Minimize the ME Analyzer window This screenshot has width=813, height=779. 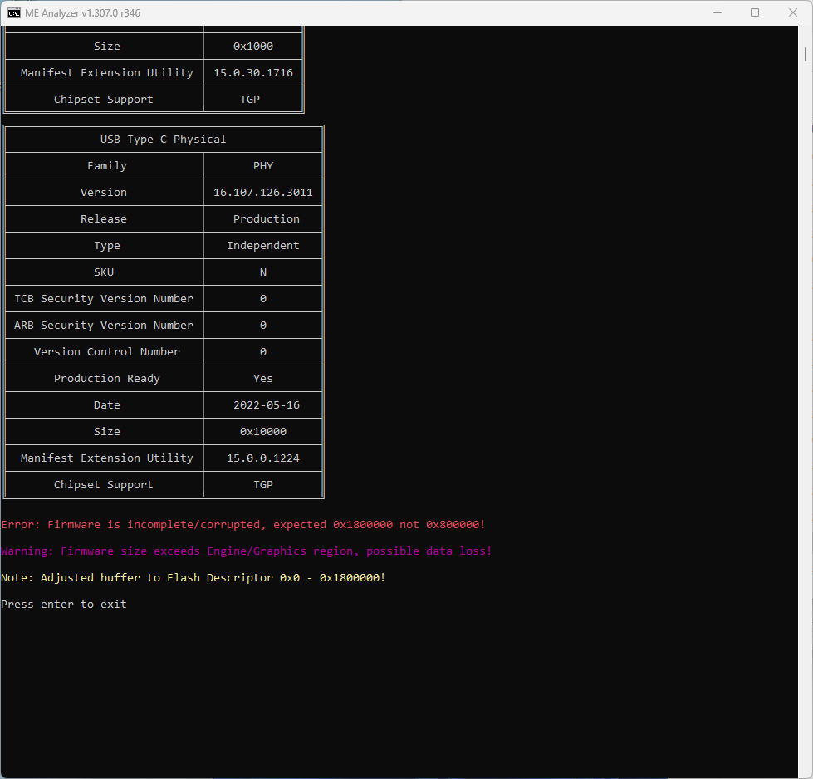[x=717, y=13]
